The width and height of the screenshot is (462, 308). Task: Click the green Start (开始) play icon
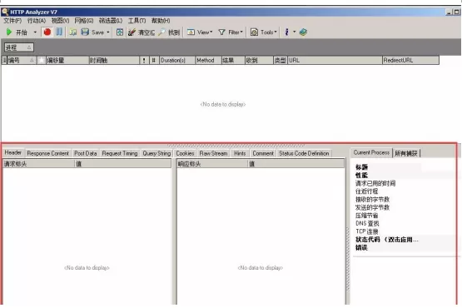point(9,32)
